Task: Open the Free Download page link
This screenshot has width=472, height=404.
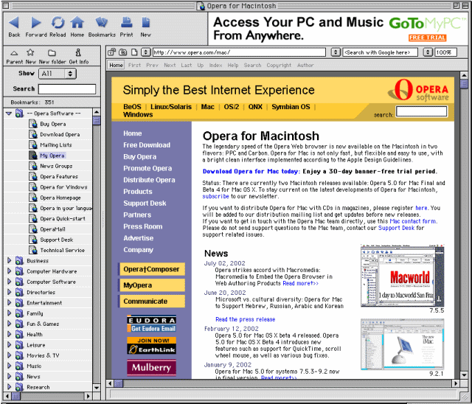Action: click(147, 145)
